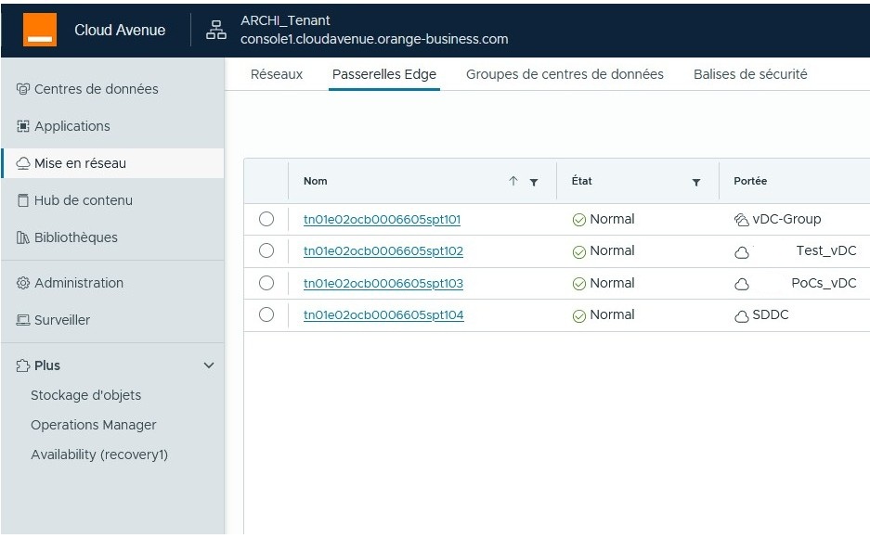The height and width of the screenshot is (538, 870).
Task: Click the orange Cloud Avenue logo
Action: pyautogui.click(x=40, y=30)
